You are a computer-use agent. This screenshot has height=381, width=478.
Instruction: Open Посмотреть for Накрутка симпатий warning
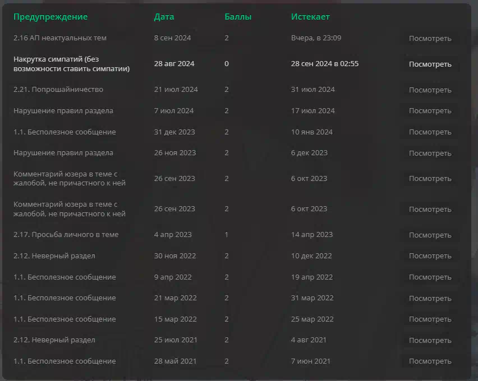[430, 64]
